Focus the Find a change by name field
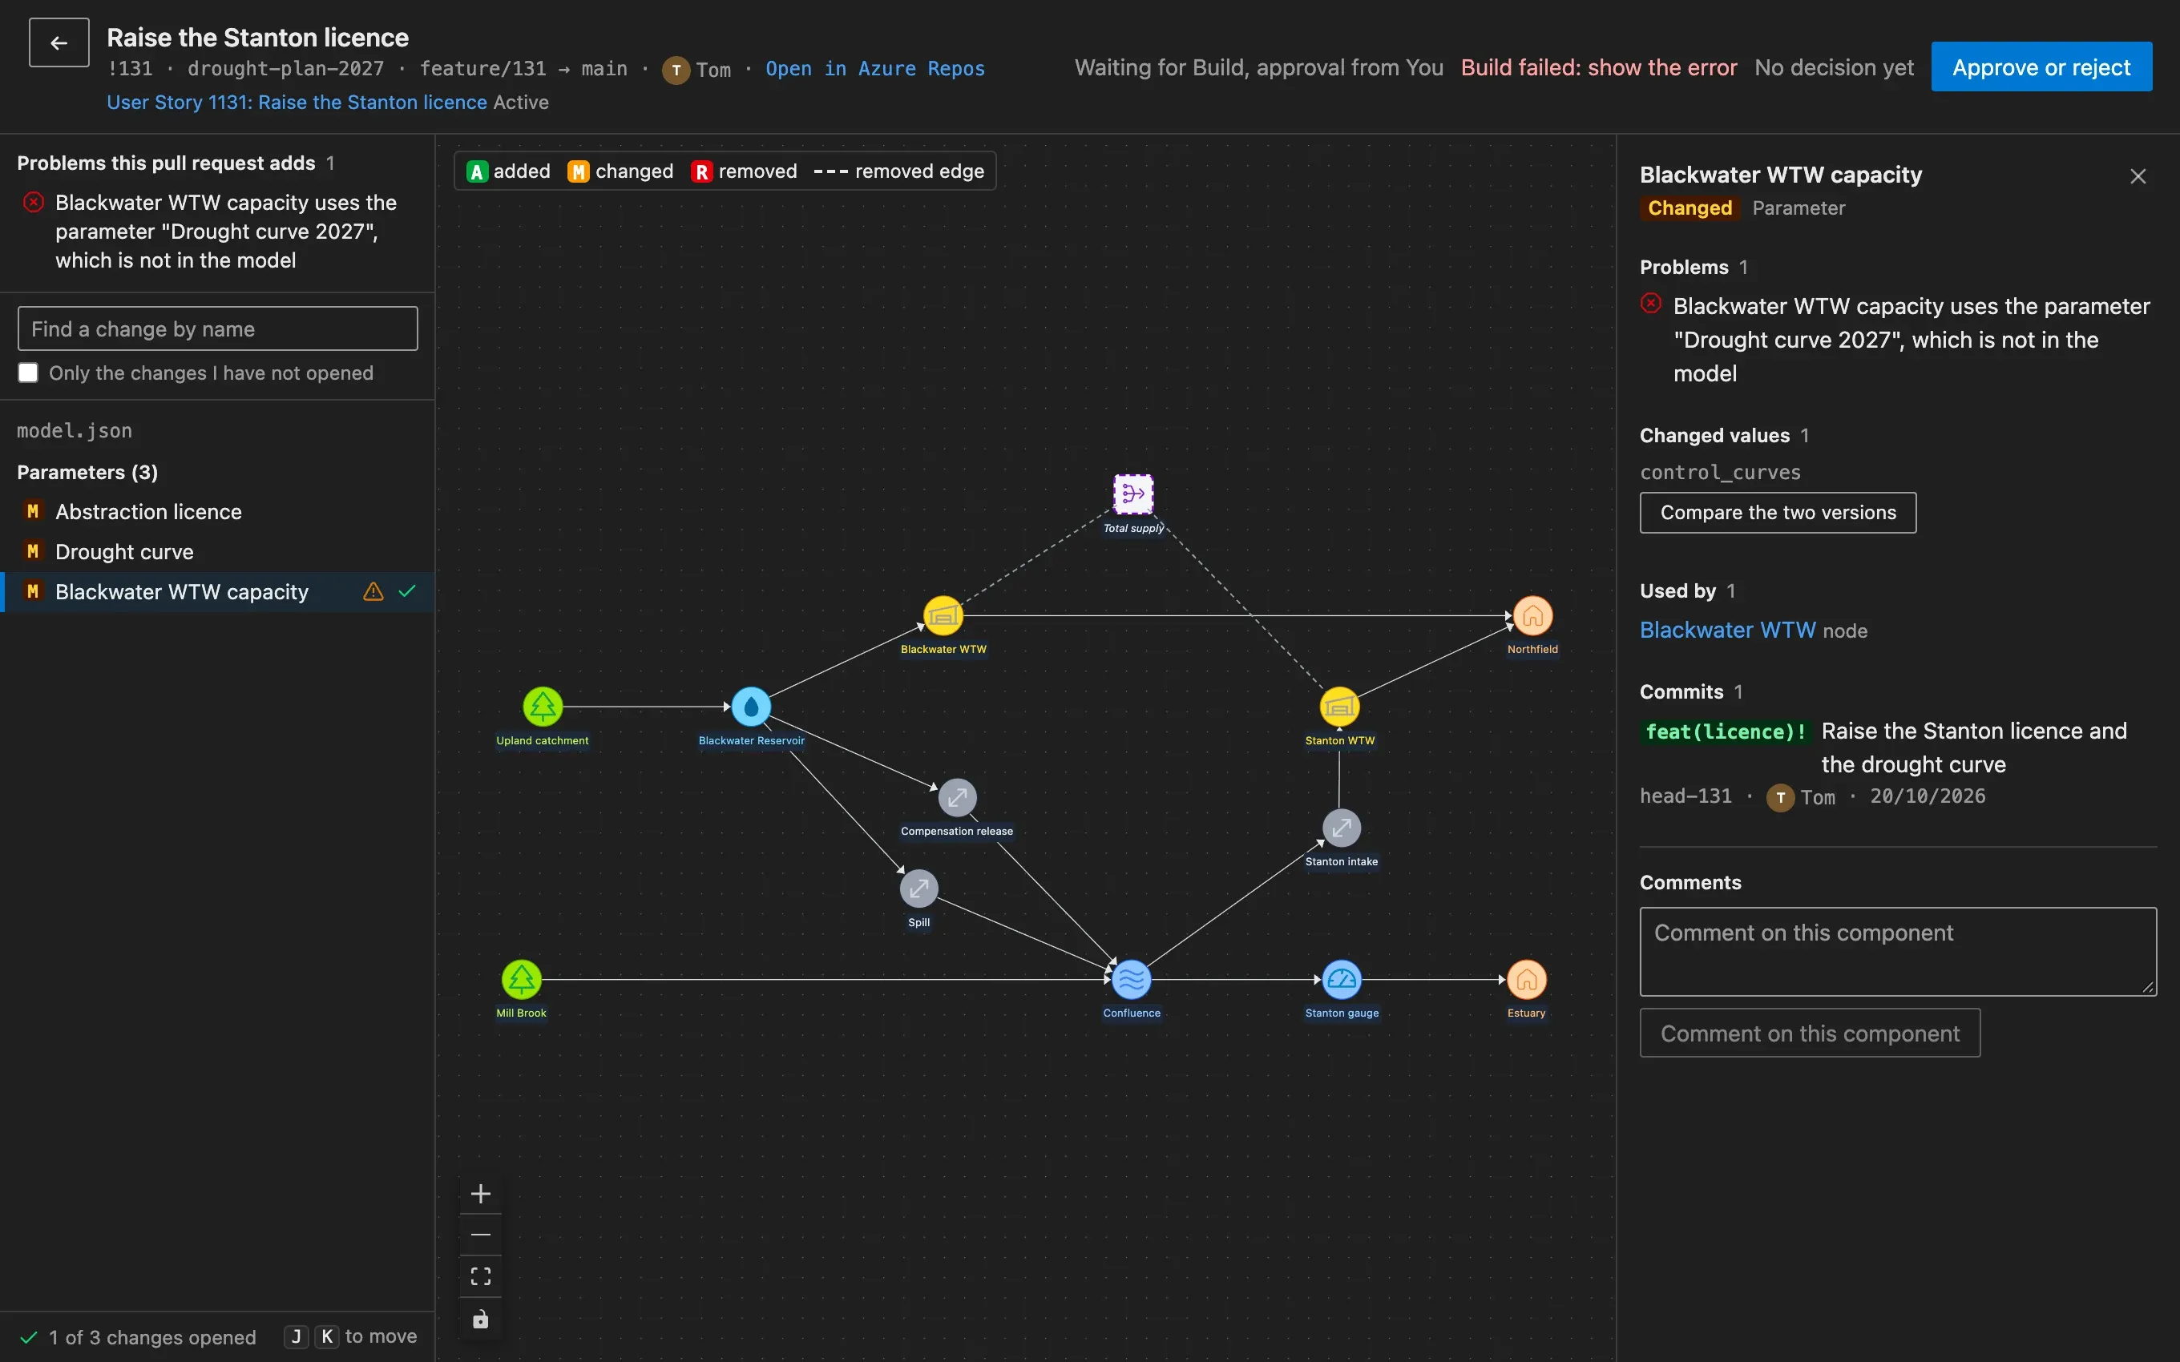Screen dimensions: 2180x1362 pos(218,328)
